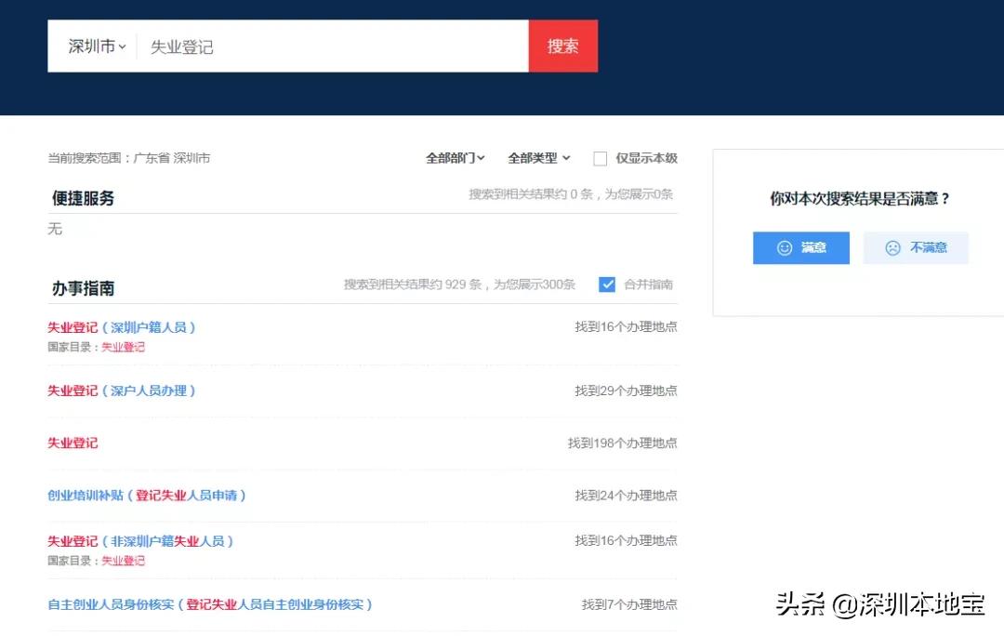Viewport: 1004px width, 636px height.
Task: Click the frown icon on the 不满意 button
Action: click(892, 247)
